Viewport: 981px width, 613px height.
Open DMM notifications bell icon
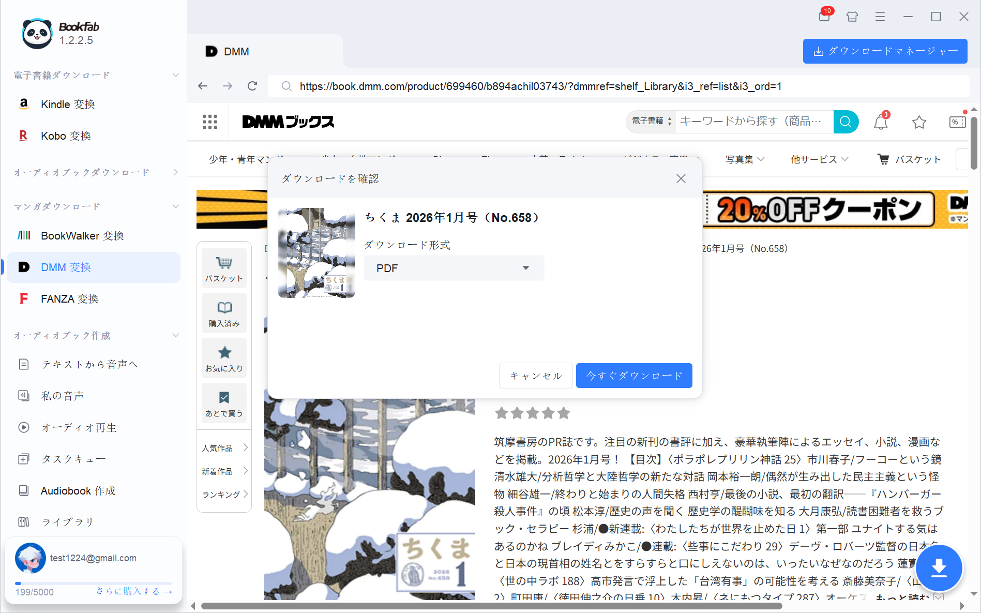881,122
